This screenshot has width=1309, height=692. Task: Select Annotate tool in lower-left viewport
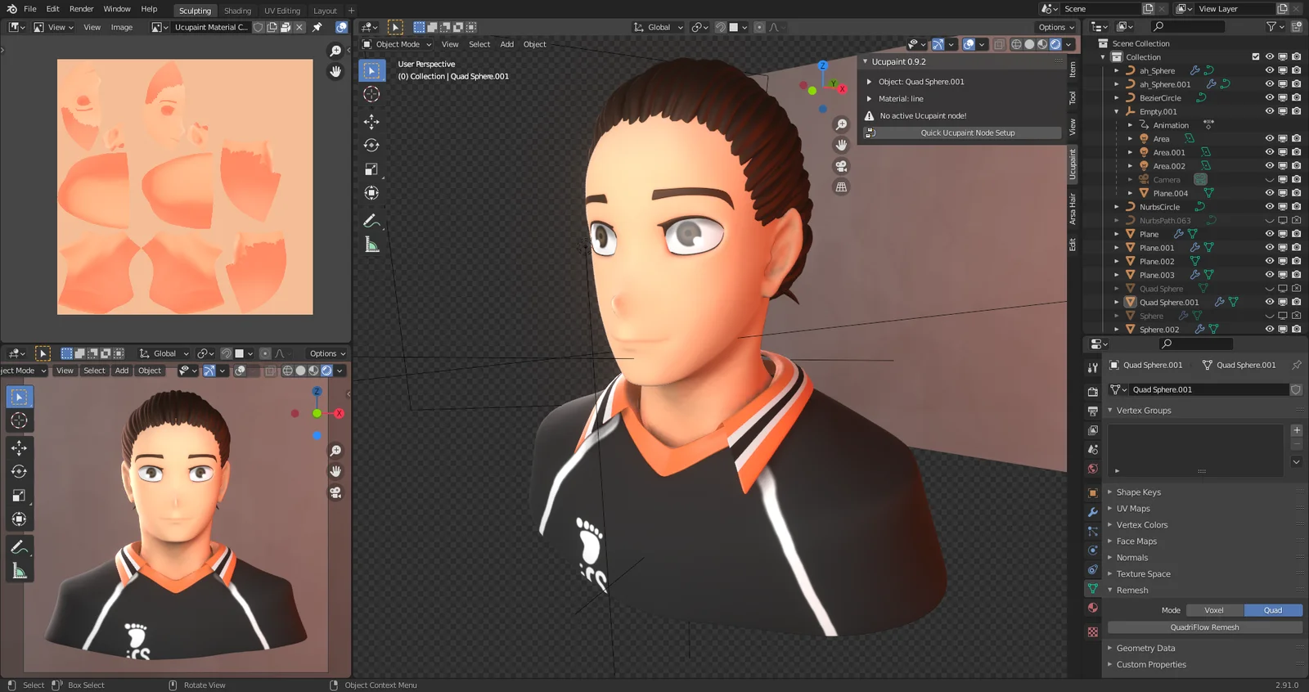pos(19,546)
